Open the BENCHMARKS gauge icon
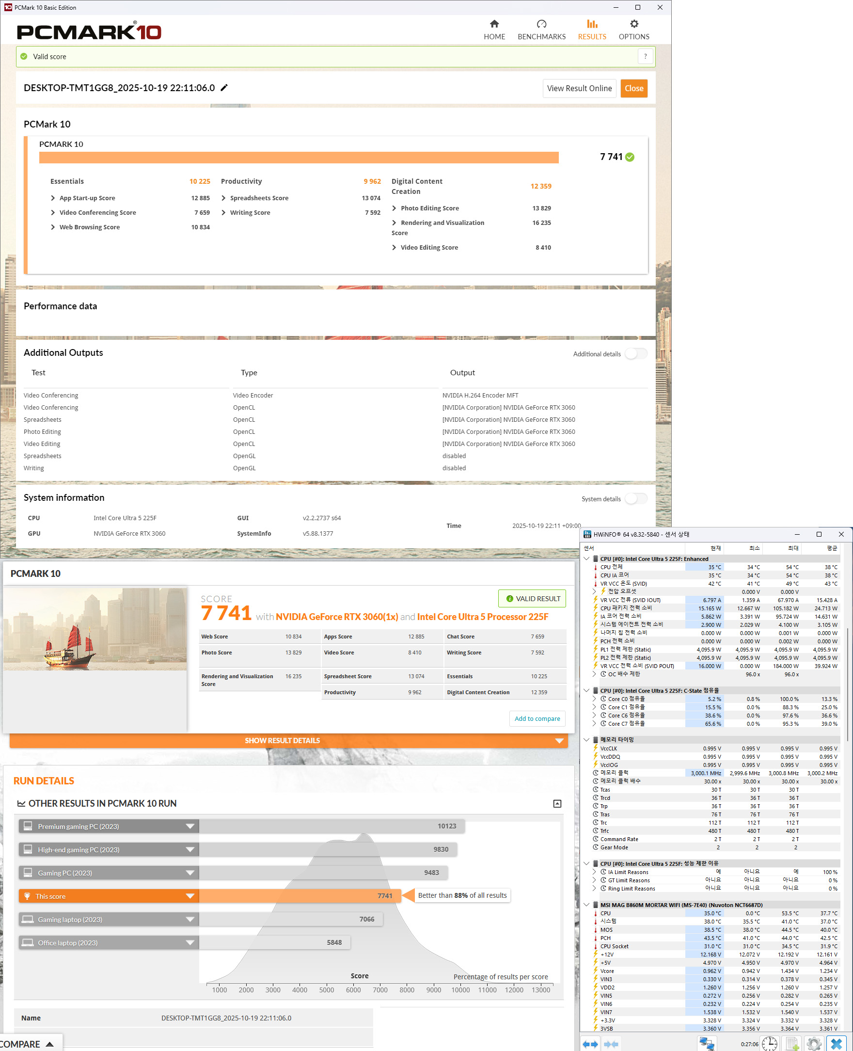The image size is (853, 1051). 541,24
